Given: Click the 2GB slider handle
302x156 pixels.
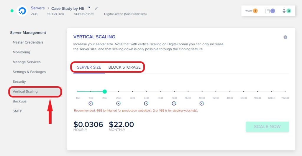Looking at the screenshot, I should pos(105,92).
